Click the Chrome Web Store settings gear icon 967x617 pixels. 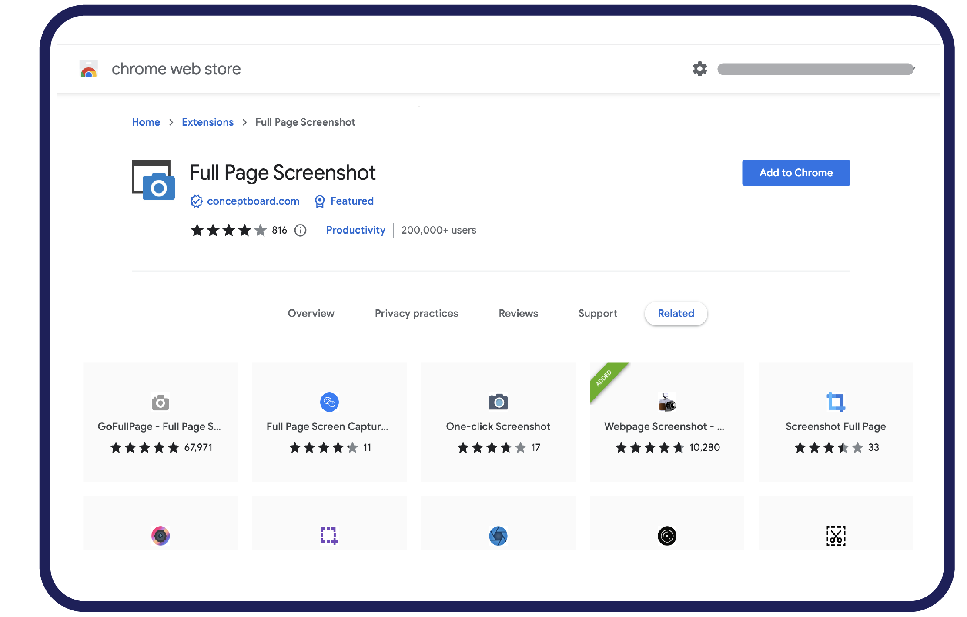pyautogui.click(x=699, y=68)
